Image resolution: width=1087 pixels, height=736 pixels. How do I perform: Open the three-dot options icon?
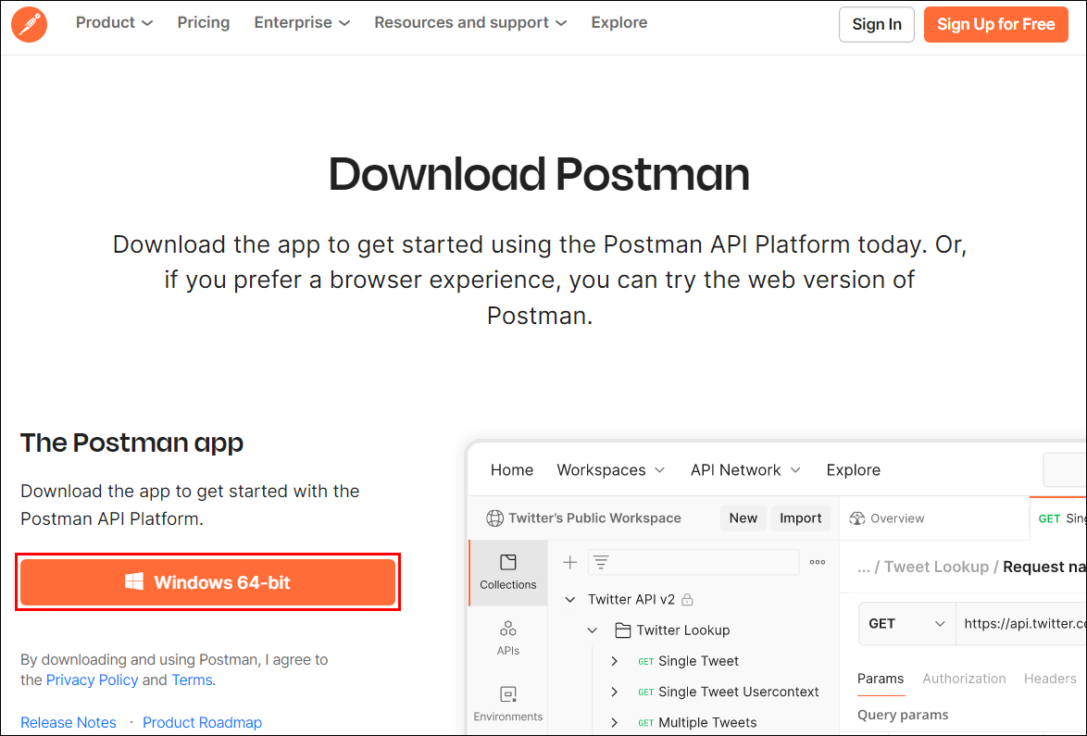click(x=818, y=562)
